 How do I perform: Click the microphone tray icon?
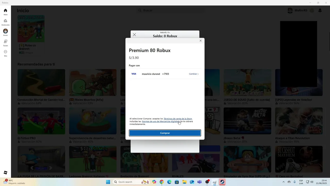tap(295, 182)
